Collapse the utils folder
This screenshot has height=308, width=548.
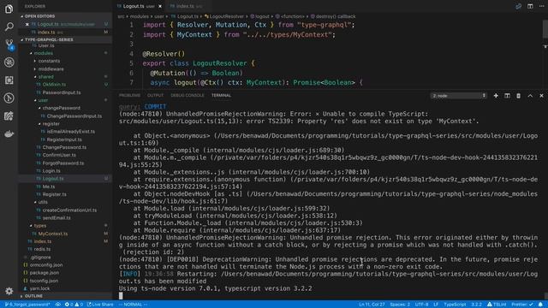[x=43, y=202]
